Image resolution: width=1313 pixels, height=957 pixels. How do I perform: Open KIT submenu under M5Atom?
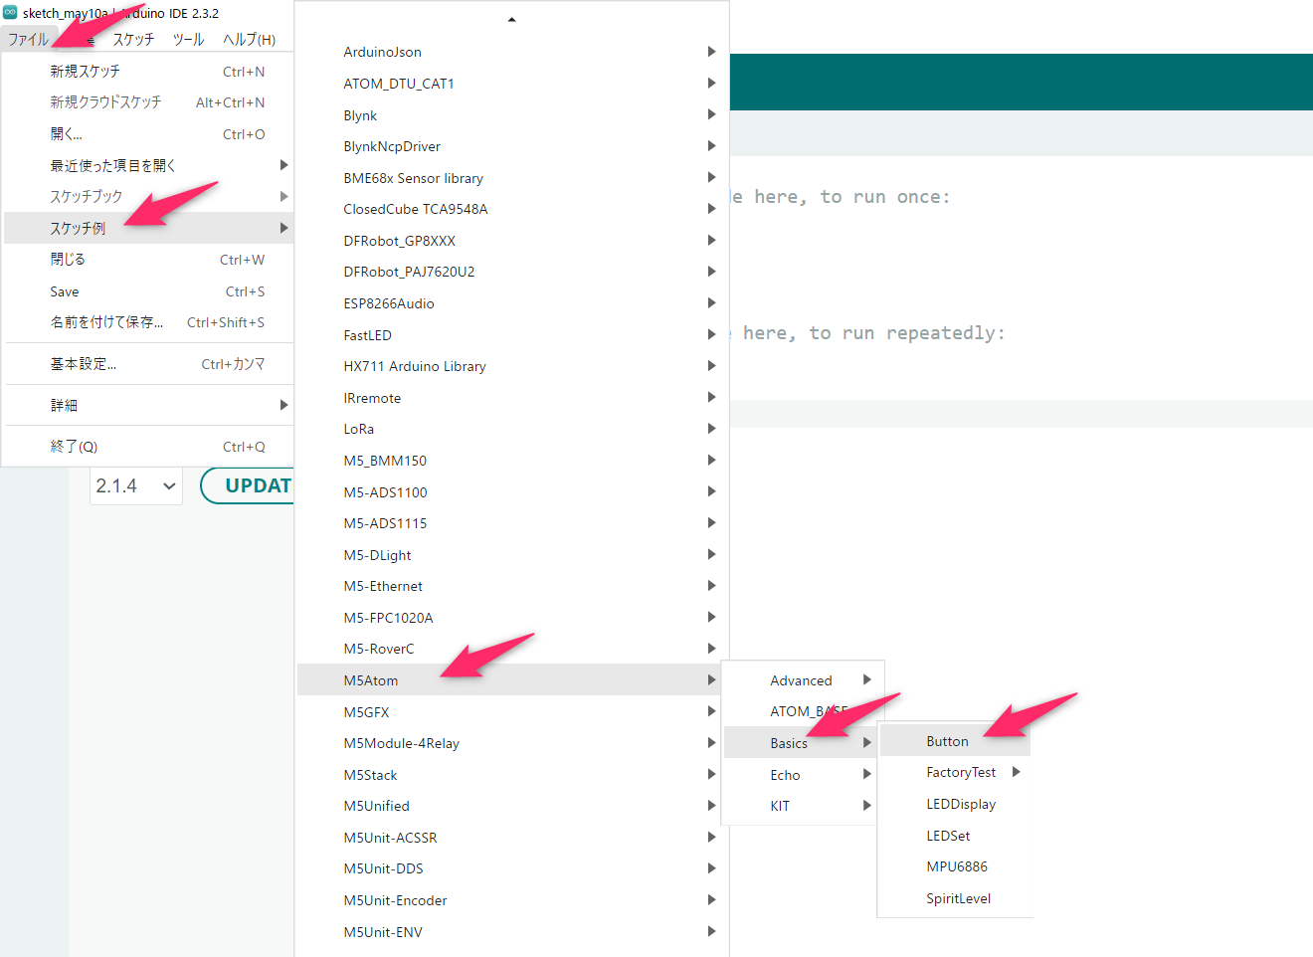click(802, 806)
